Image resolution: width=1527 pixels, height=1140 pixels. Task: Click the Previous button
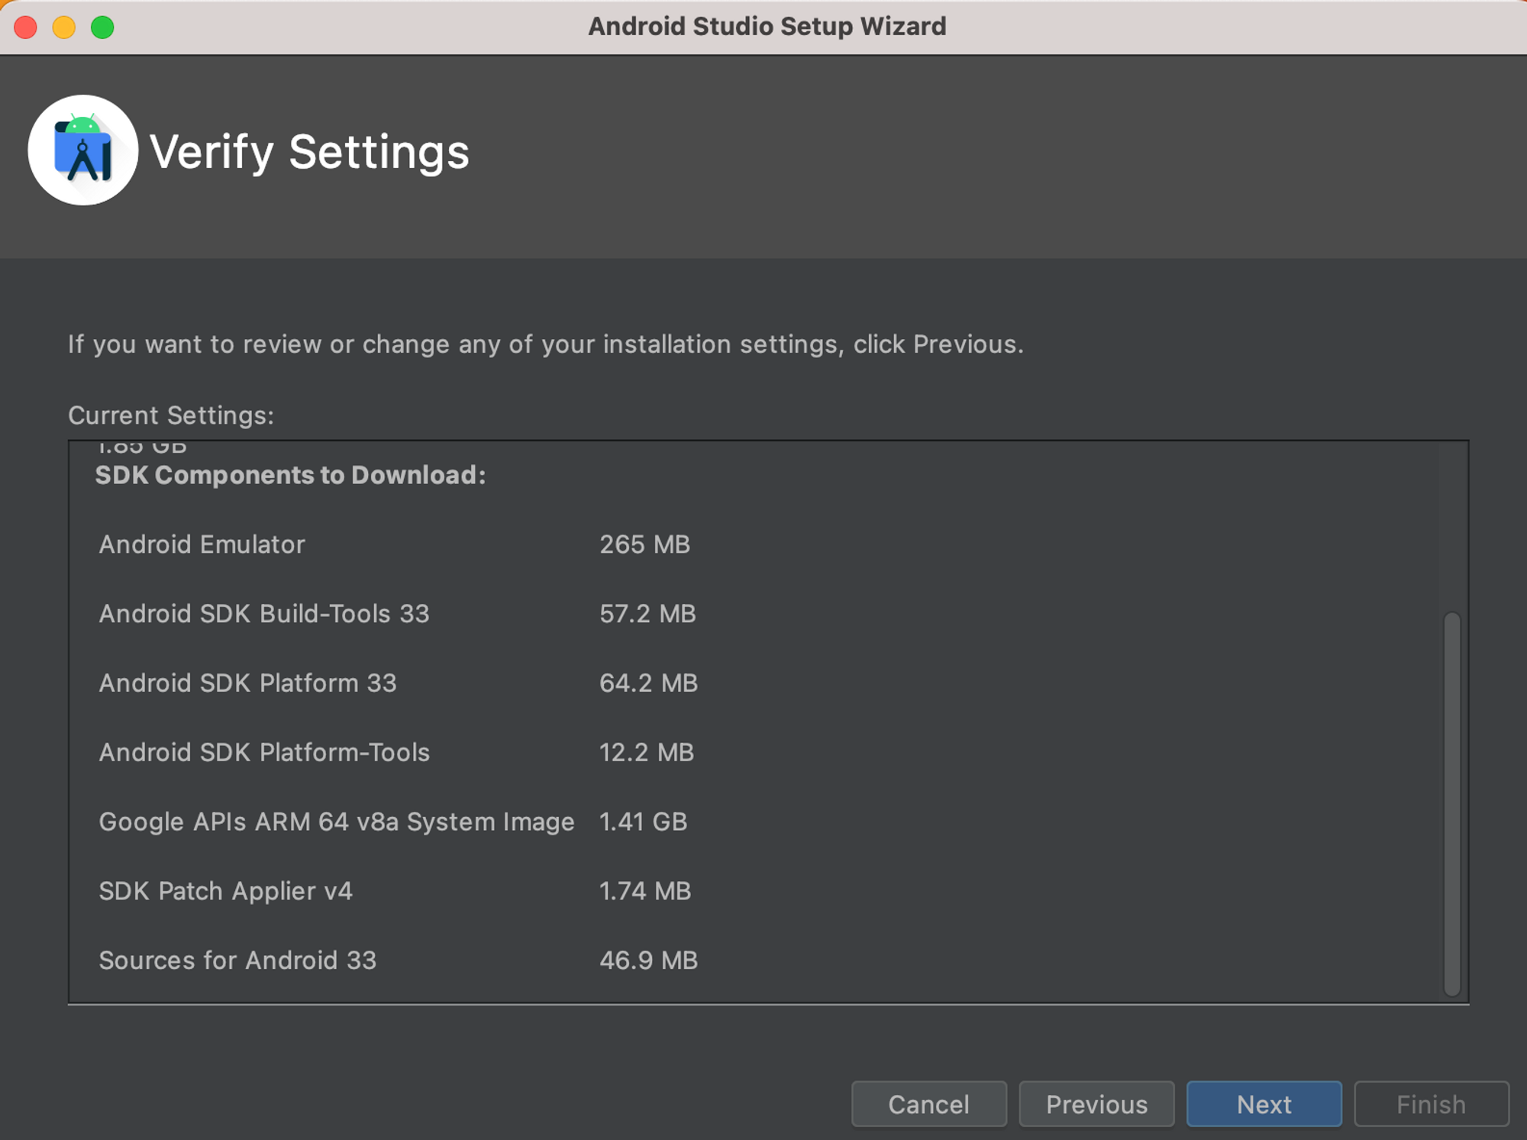pos(1096,1104)
